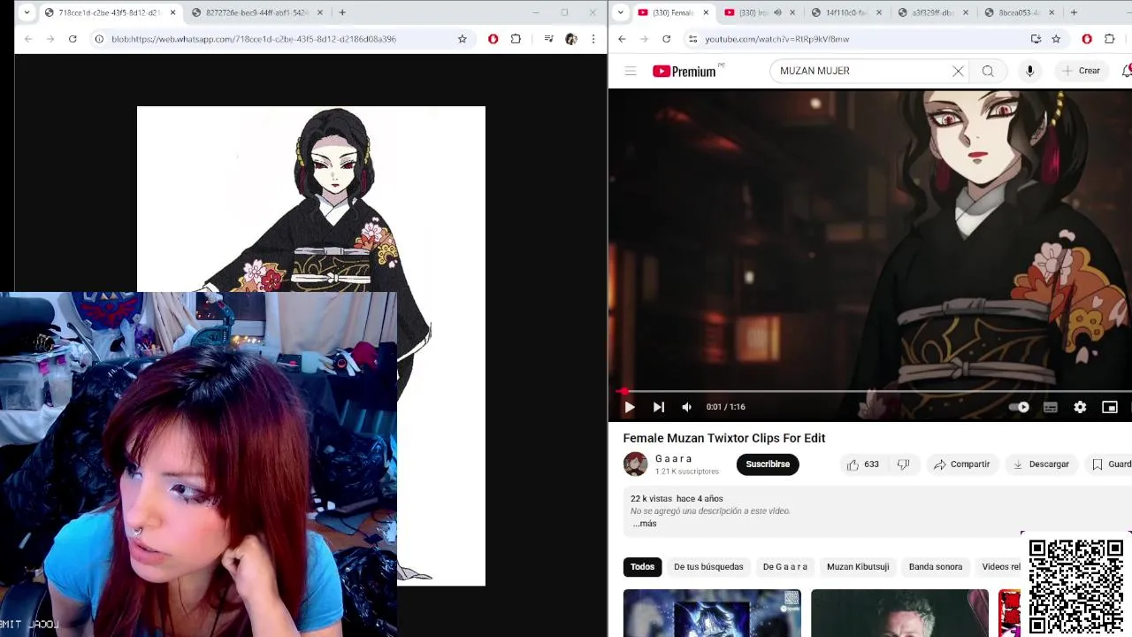Image resolution: width=1132 pixels, height=637 pixels.
Task: Open Opera extension in WhatsApp window
Action: 493,39
